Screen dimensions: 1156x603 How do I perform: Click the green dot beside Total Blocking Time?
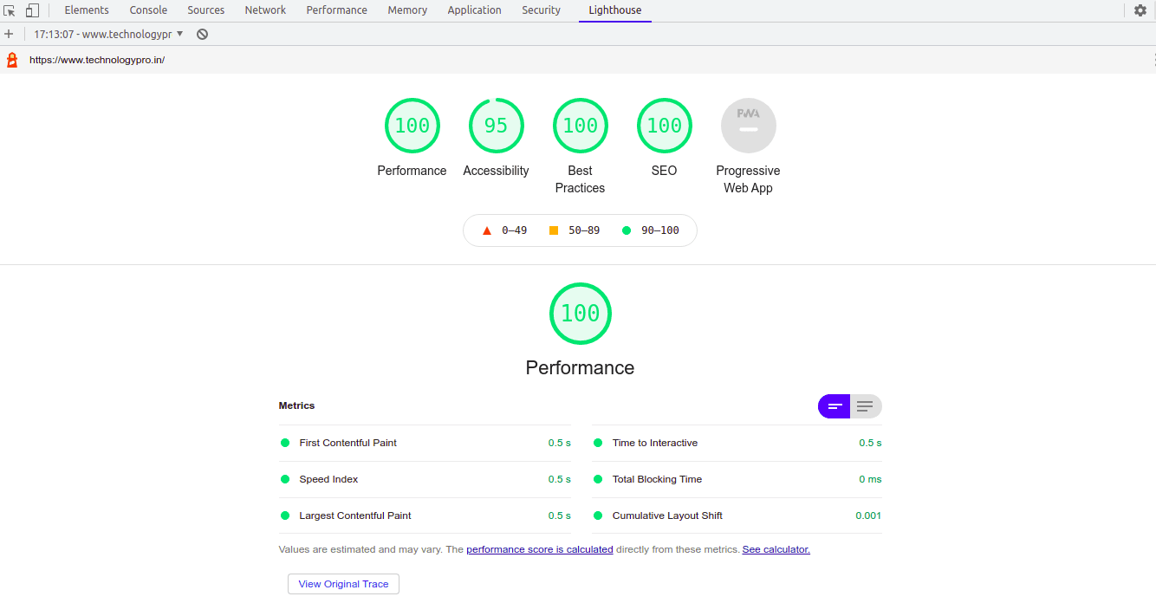point(598,479)
